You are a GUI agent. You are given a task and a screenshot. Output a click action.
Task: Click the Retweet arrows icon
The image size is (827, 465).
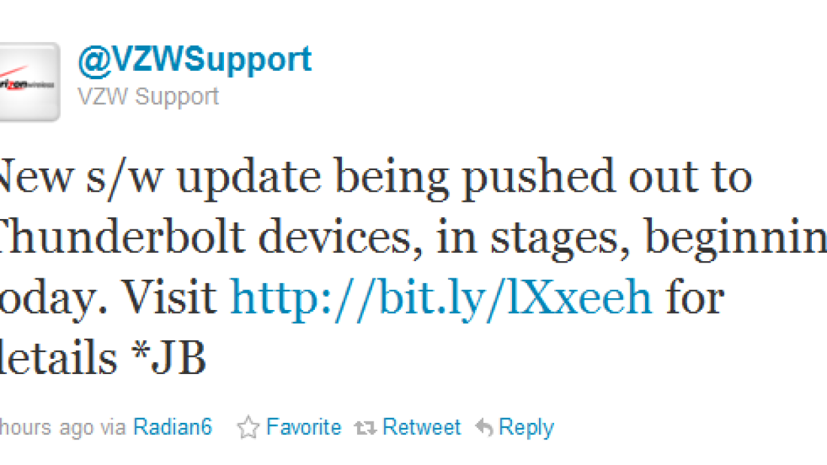tap(365, 428)
